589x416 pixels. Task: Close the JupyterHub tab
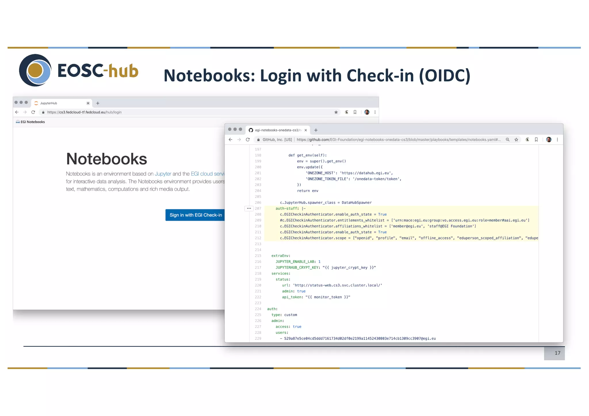[x=88, y=103]
